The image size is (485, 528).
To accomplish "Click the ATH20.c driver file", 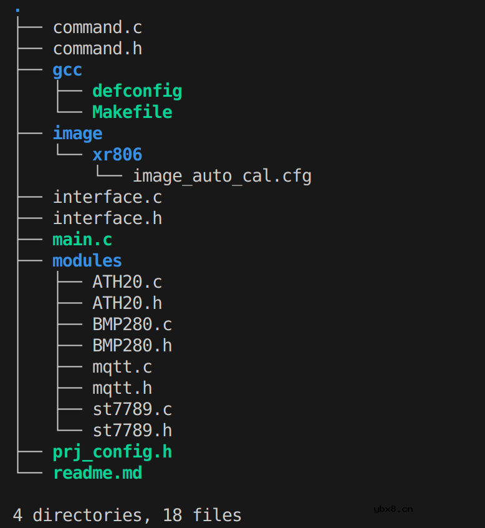I will pyautogui.click(x=127, y=282).
